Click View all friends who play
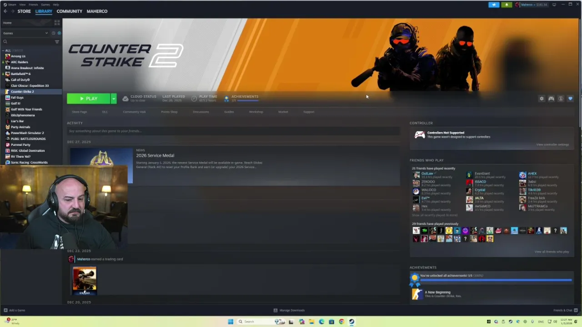The width and height of the screenshot is (582, 327). click(x=552, y=252)
